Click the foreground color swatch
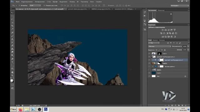The image size is (200, 112). point(12,81)
